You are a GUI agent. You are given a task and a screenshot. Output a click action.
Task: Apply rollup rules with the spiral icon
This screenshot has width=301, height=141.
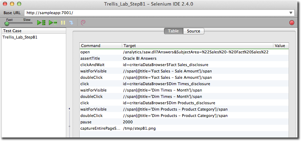(x=83, y=23)
